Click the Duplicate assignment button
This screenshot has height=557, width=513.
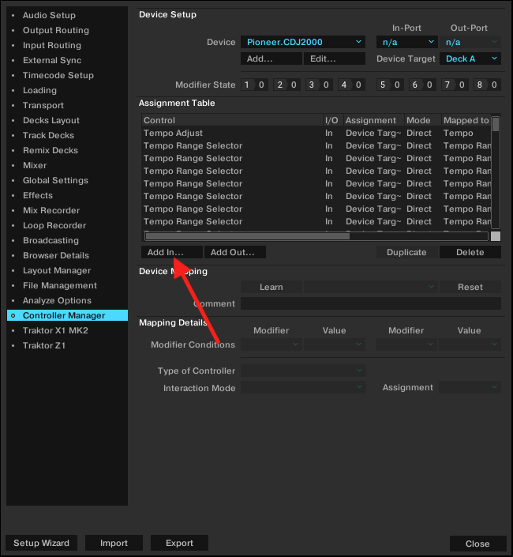406,252
